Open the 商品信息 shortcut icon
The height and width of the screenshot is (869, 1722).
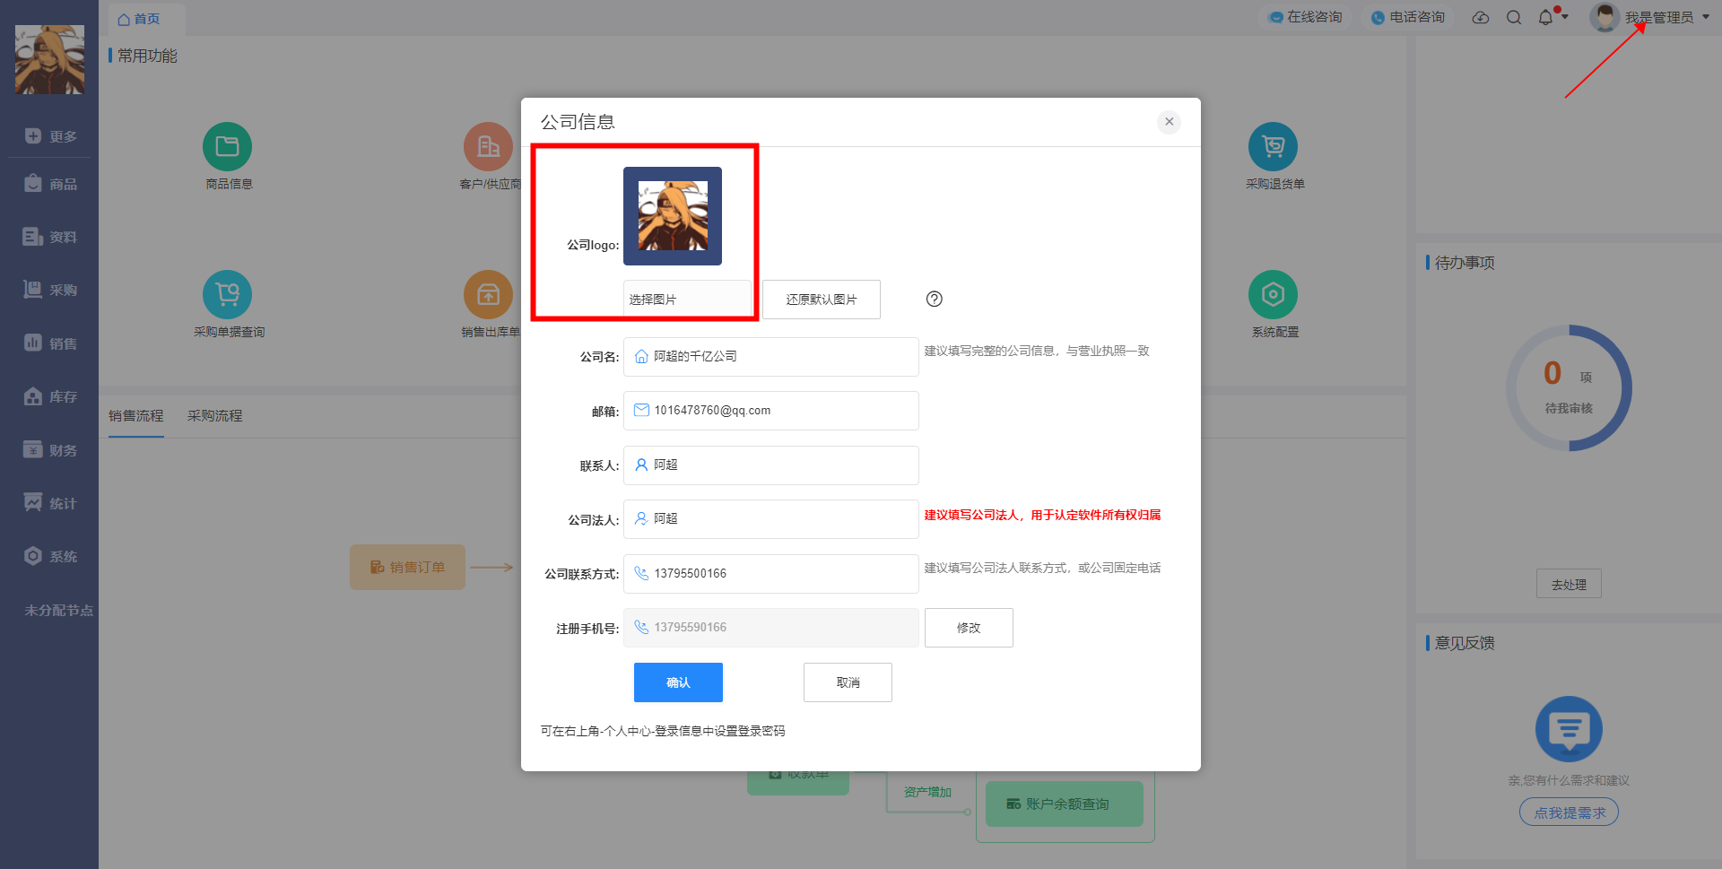click(x=227, y=147)
